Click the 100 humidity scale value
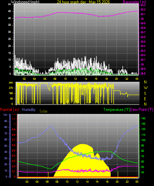 tap(5, 115)
